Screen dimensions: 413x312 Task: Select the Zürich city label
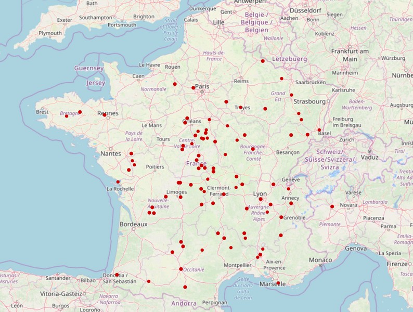click(346, 139)
